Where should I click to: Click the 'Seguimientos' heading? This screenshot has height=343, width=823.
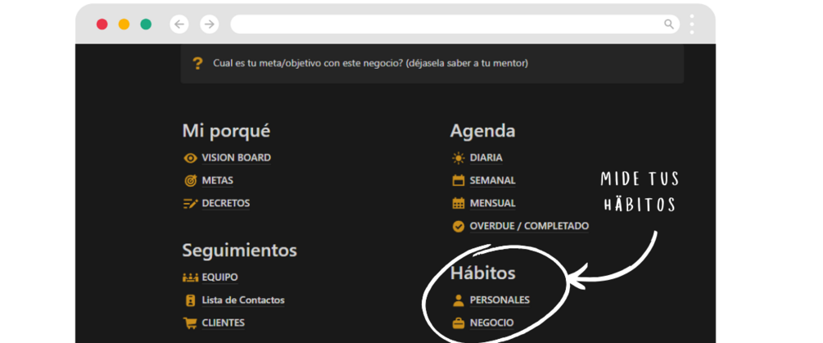239,250
